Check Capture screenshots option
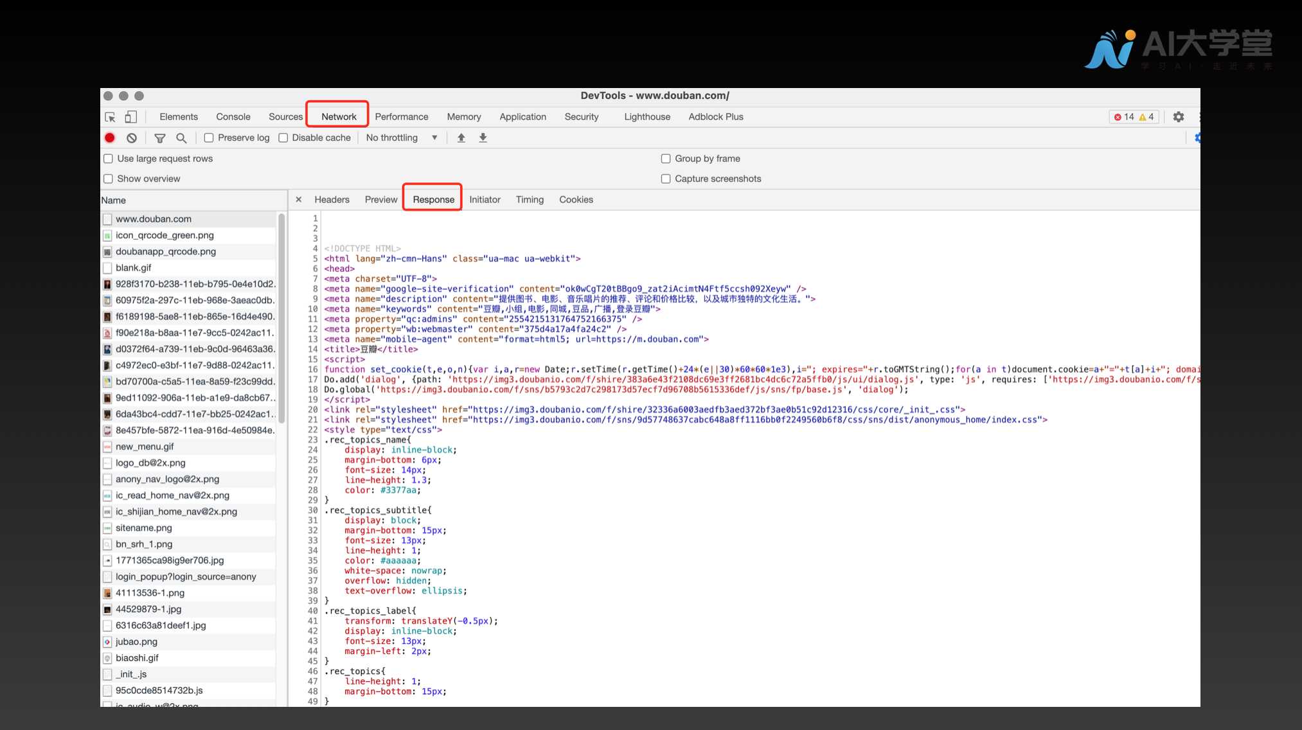 click(666, 179)
